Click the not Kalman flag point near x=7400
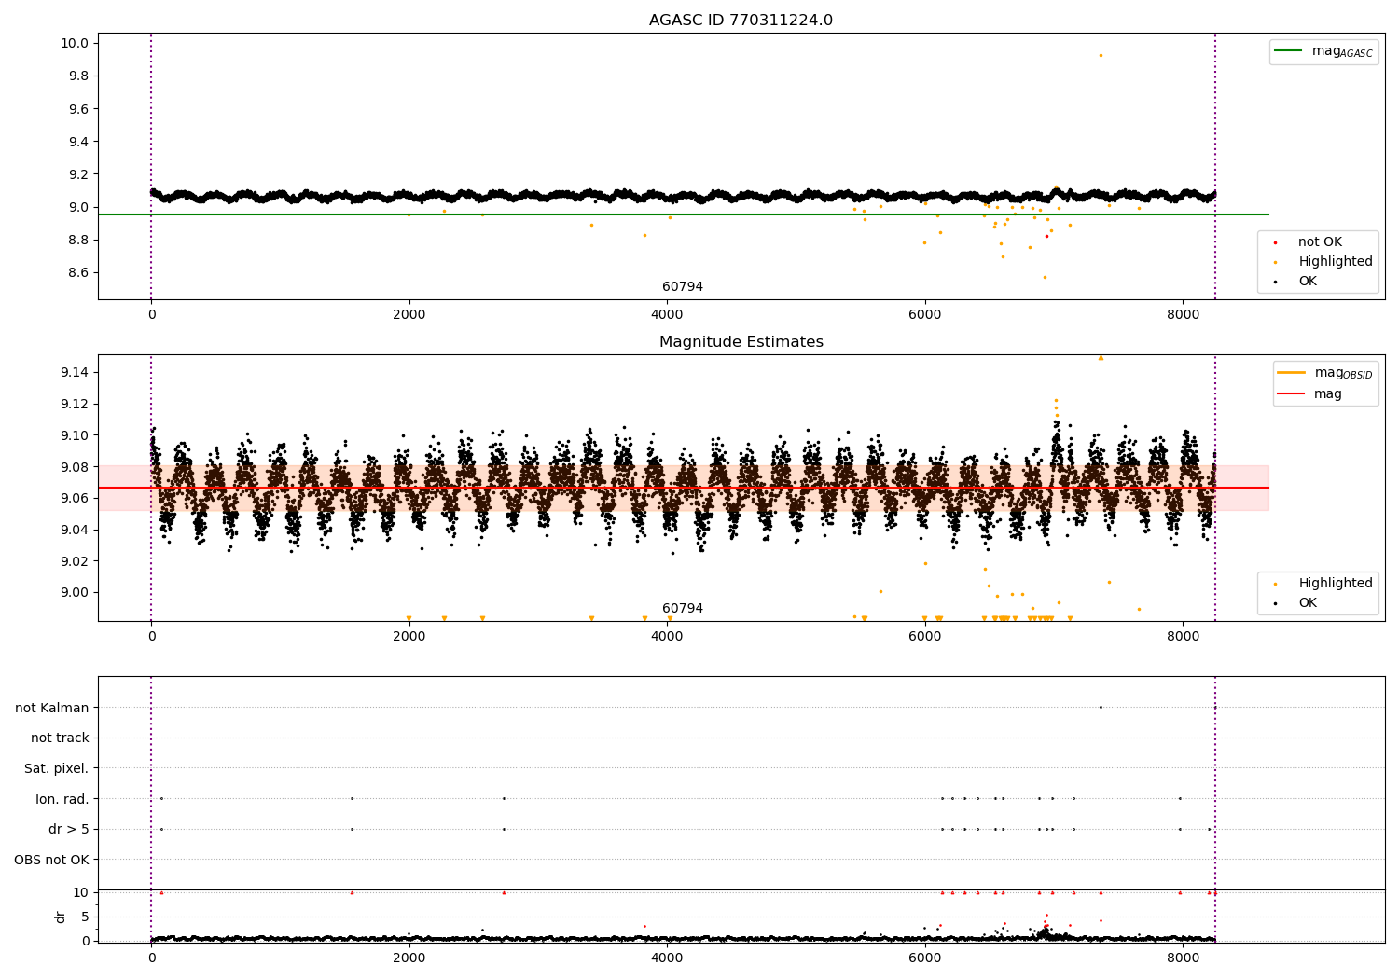 [x=1101, y=707]
